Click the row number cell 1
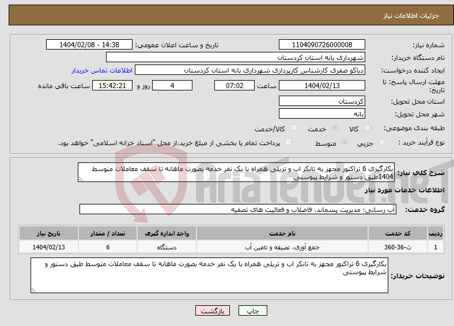The width and height of the screenshot is (454, 326). (x=435, y=247)
